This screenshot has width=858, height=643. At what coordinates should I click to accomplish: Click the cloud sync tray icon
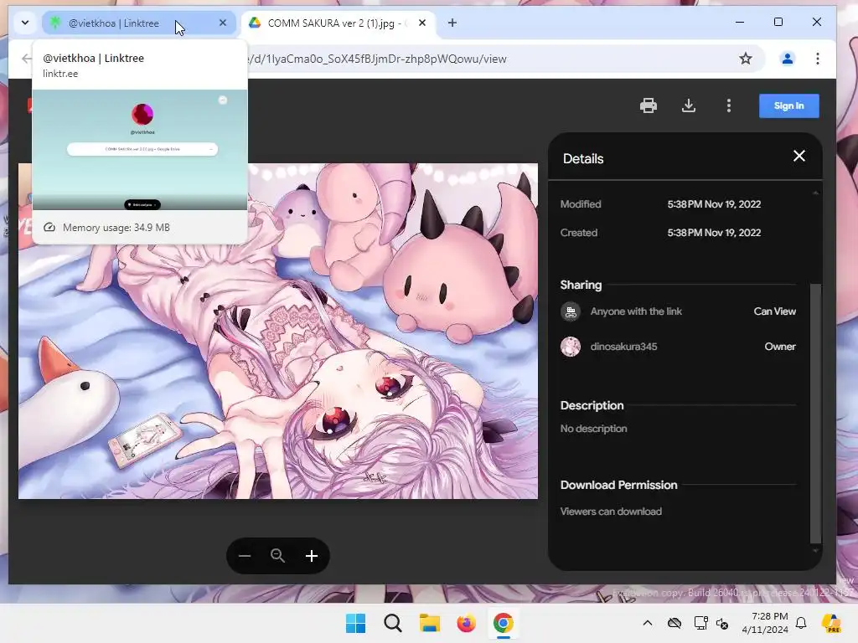(x=675, y=623)
